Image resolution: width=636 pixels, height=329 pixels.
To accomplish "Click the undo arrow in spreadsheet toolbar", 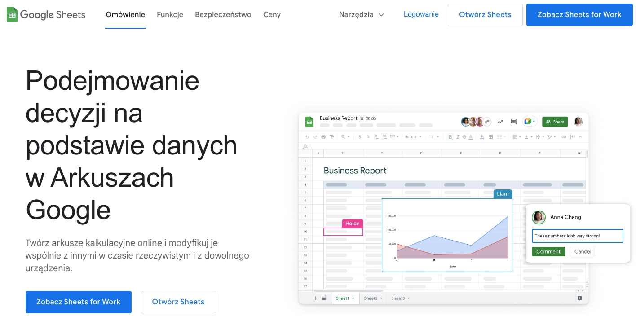I will click(x=307, y=137).
